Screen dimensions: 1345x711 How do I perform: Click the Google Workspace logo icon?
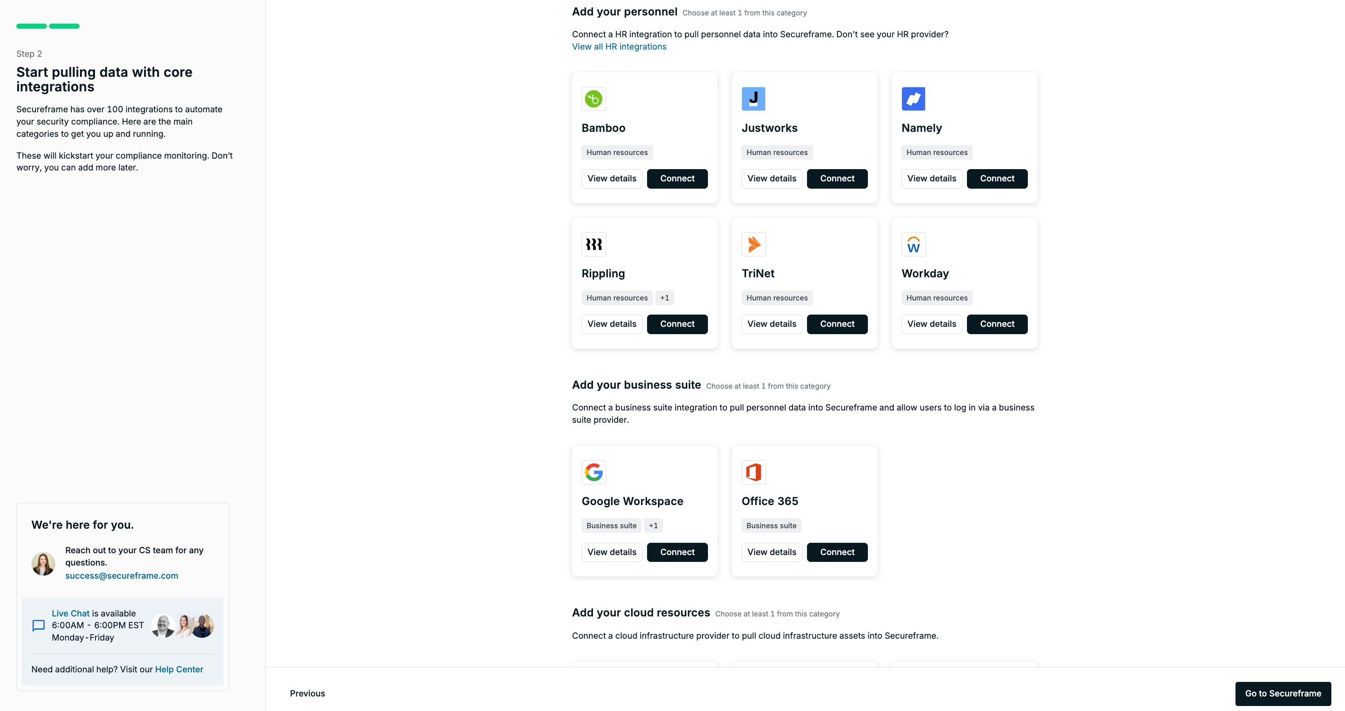(x=593, y=472)
